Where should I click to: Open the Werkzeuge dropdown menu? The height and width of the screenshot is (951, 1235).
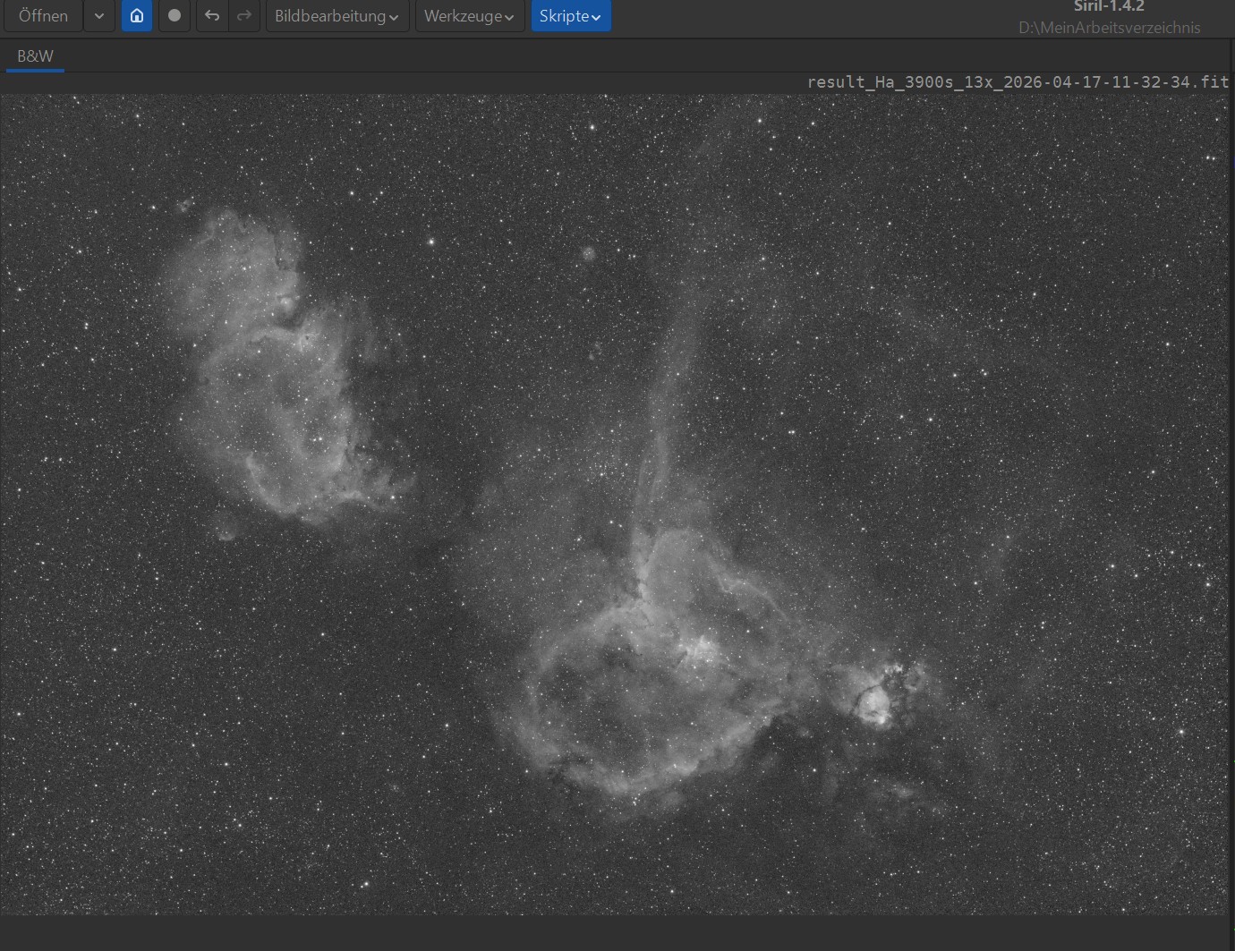(x=469, y=16)
